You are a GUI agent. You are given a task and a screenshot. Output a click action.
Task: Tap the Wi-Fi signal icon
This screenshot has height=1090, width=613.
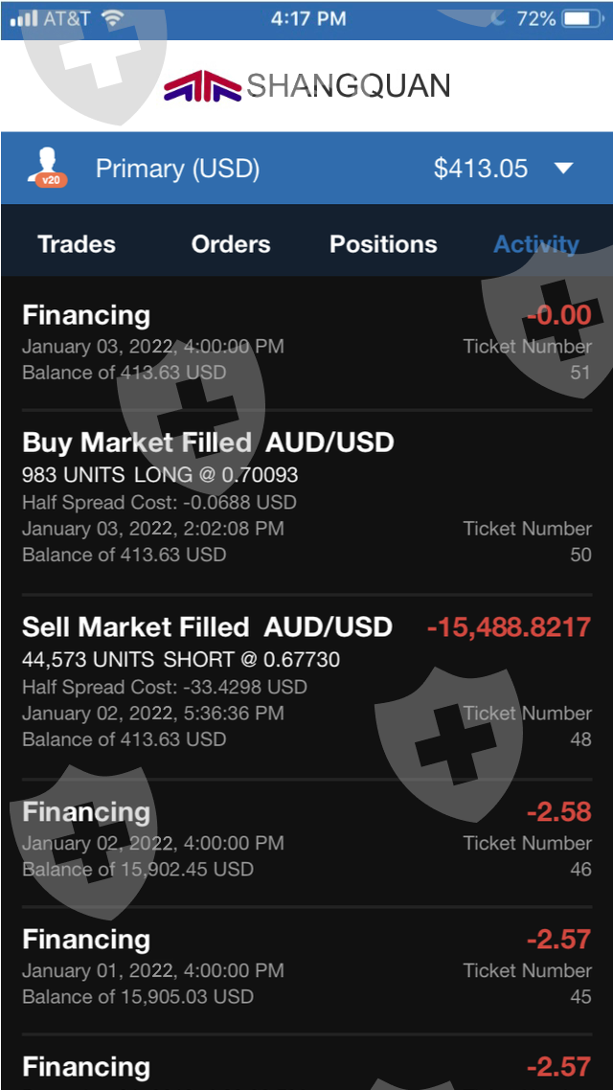(x=113, y=18)
